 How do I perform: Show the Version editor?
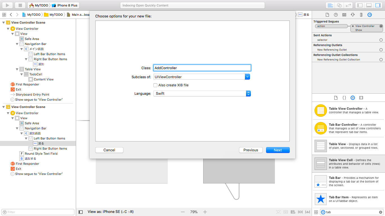pos(349,5)
